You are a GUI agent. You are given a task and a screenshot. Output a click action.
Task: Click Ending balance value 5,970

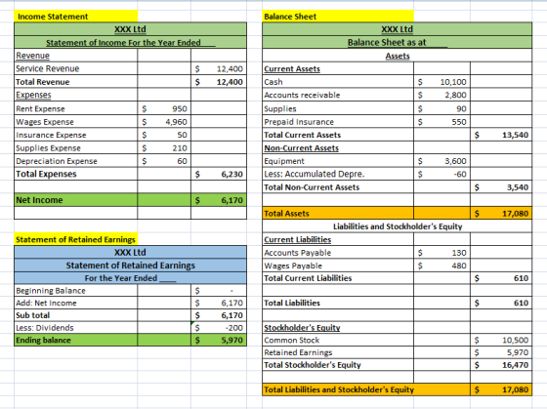point(219,340)
